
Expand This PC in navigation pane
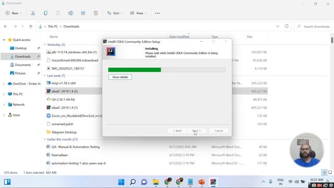[4, 94]
